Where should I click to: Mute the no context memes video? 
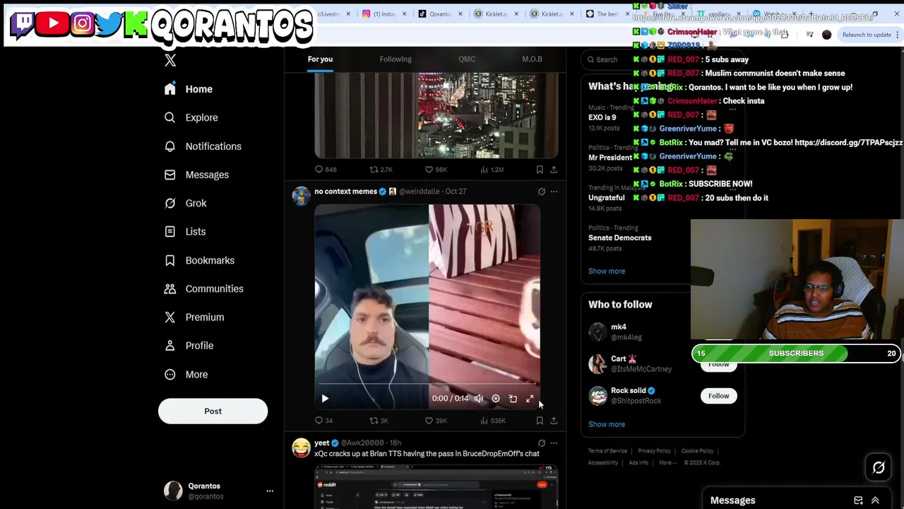pos(479,399)
